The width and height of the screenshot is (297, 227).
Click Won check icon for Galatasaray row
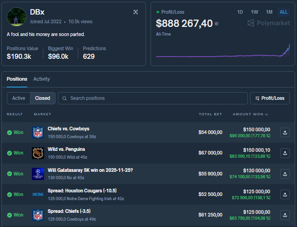click(10, 174)
